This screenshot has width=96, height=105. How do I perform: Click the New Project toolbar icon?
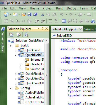tap(6, 14)
